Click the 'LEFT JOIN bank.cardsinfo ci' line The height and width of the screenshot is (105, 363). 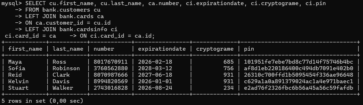point(71,29)
